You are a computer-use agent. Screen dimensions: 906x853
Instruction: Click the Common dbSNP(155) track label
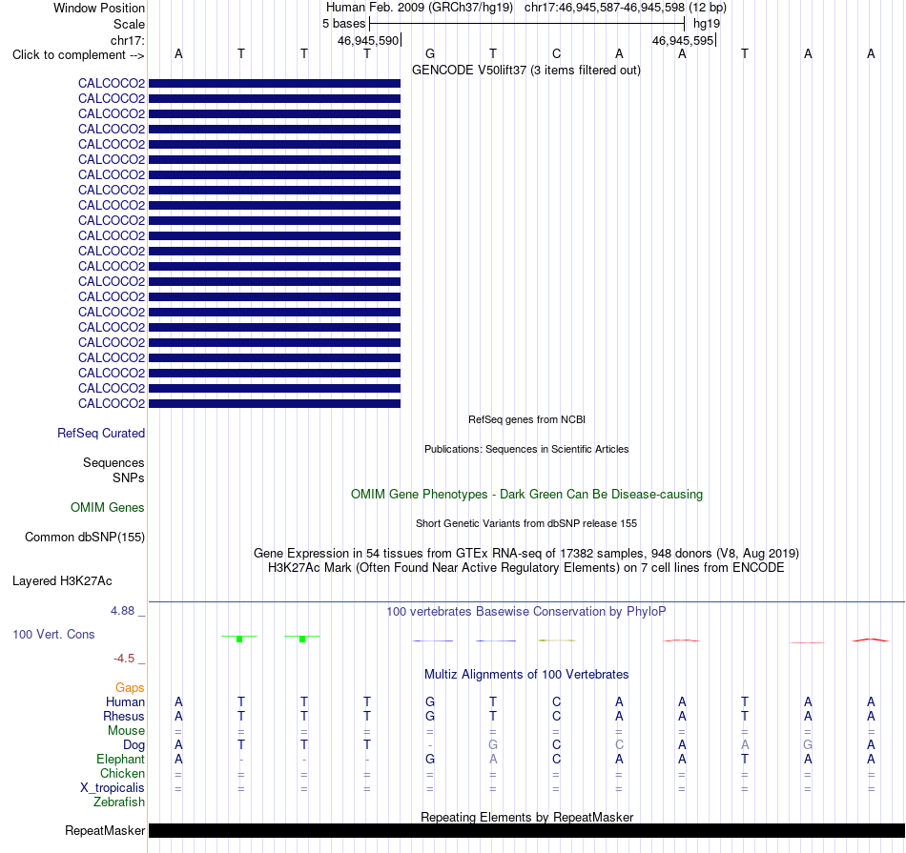(x=85, y=538)
